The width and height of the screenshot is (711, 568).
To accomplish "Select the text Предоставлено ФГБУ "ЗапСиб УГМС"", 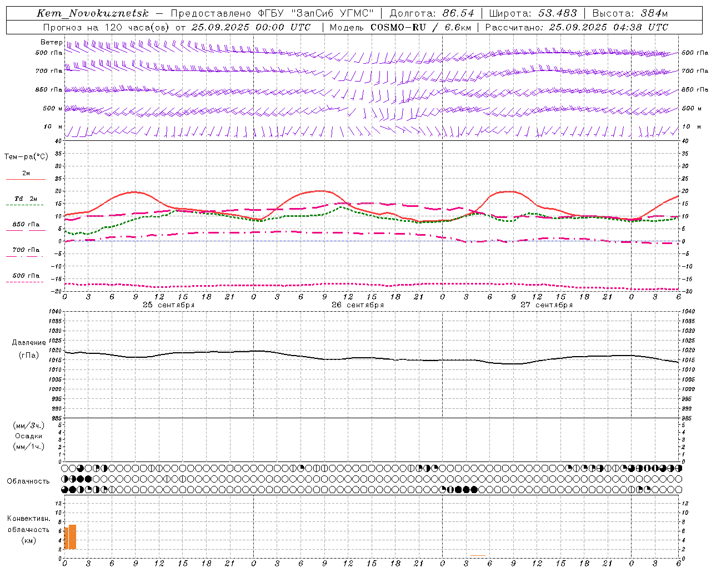I will tap(272, 13).
